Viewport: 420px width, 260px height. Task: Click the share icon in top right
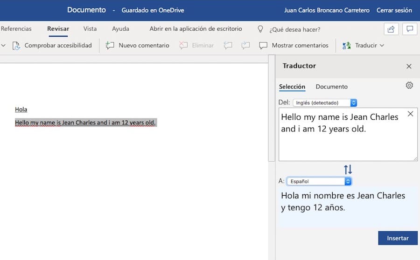[391, 29]
